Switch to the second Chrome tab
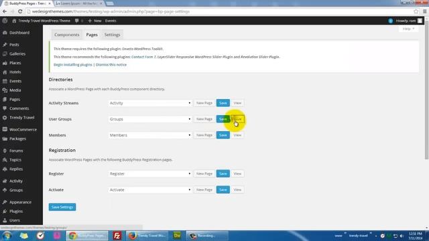429x241 pixels. tap(79, 3)
